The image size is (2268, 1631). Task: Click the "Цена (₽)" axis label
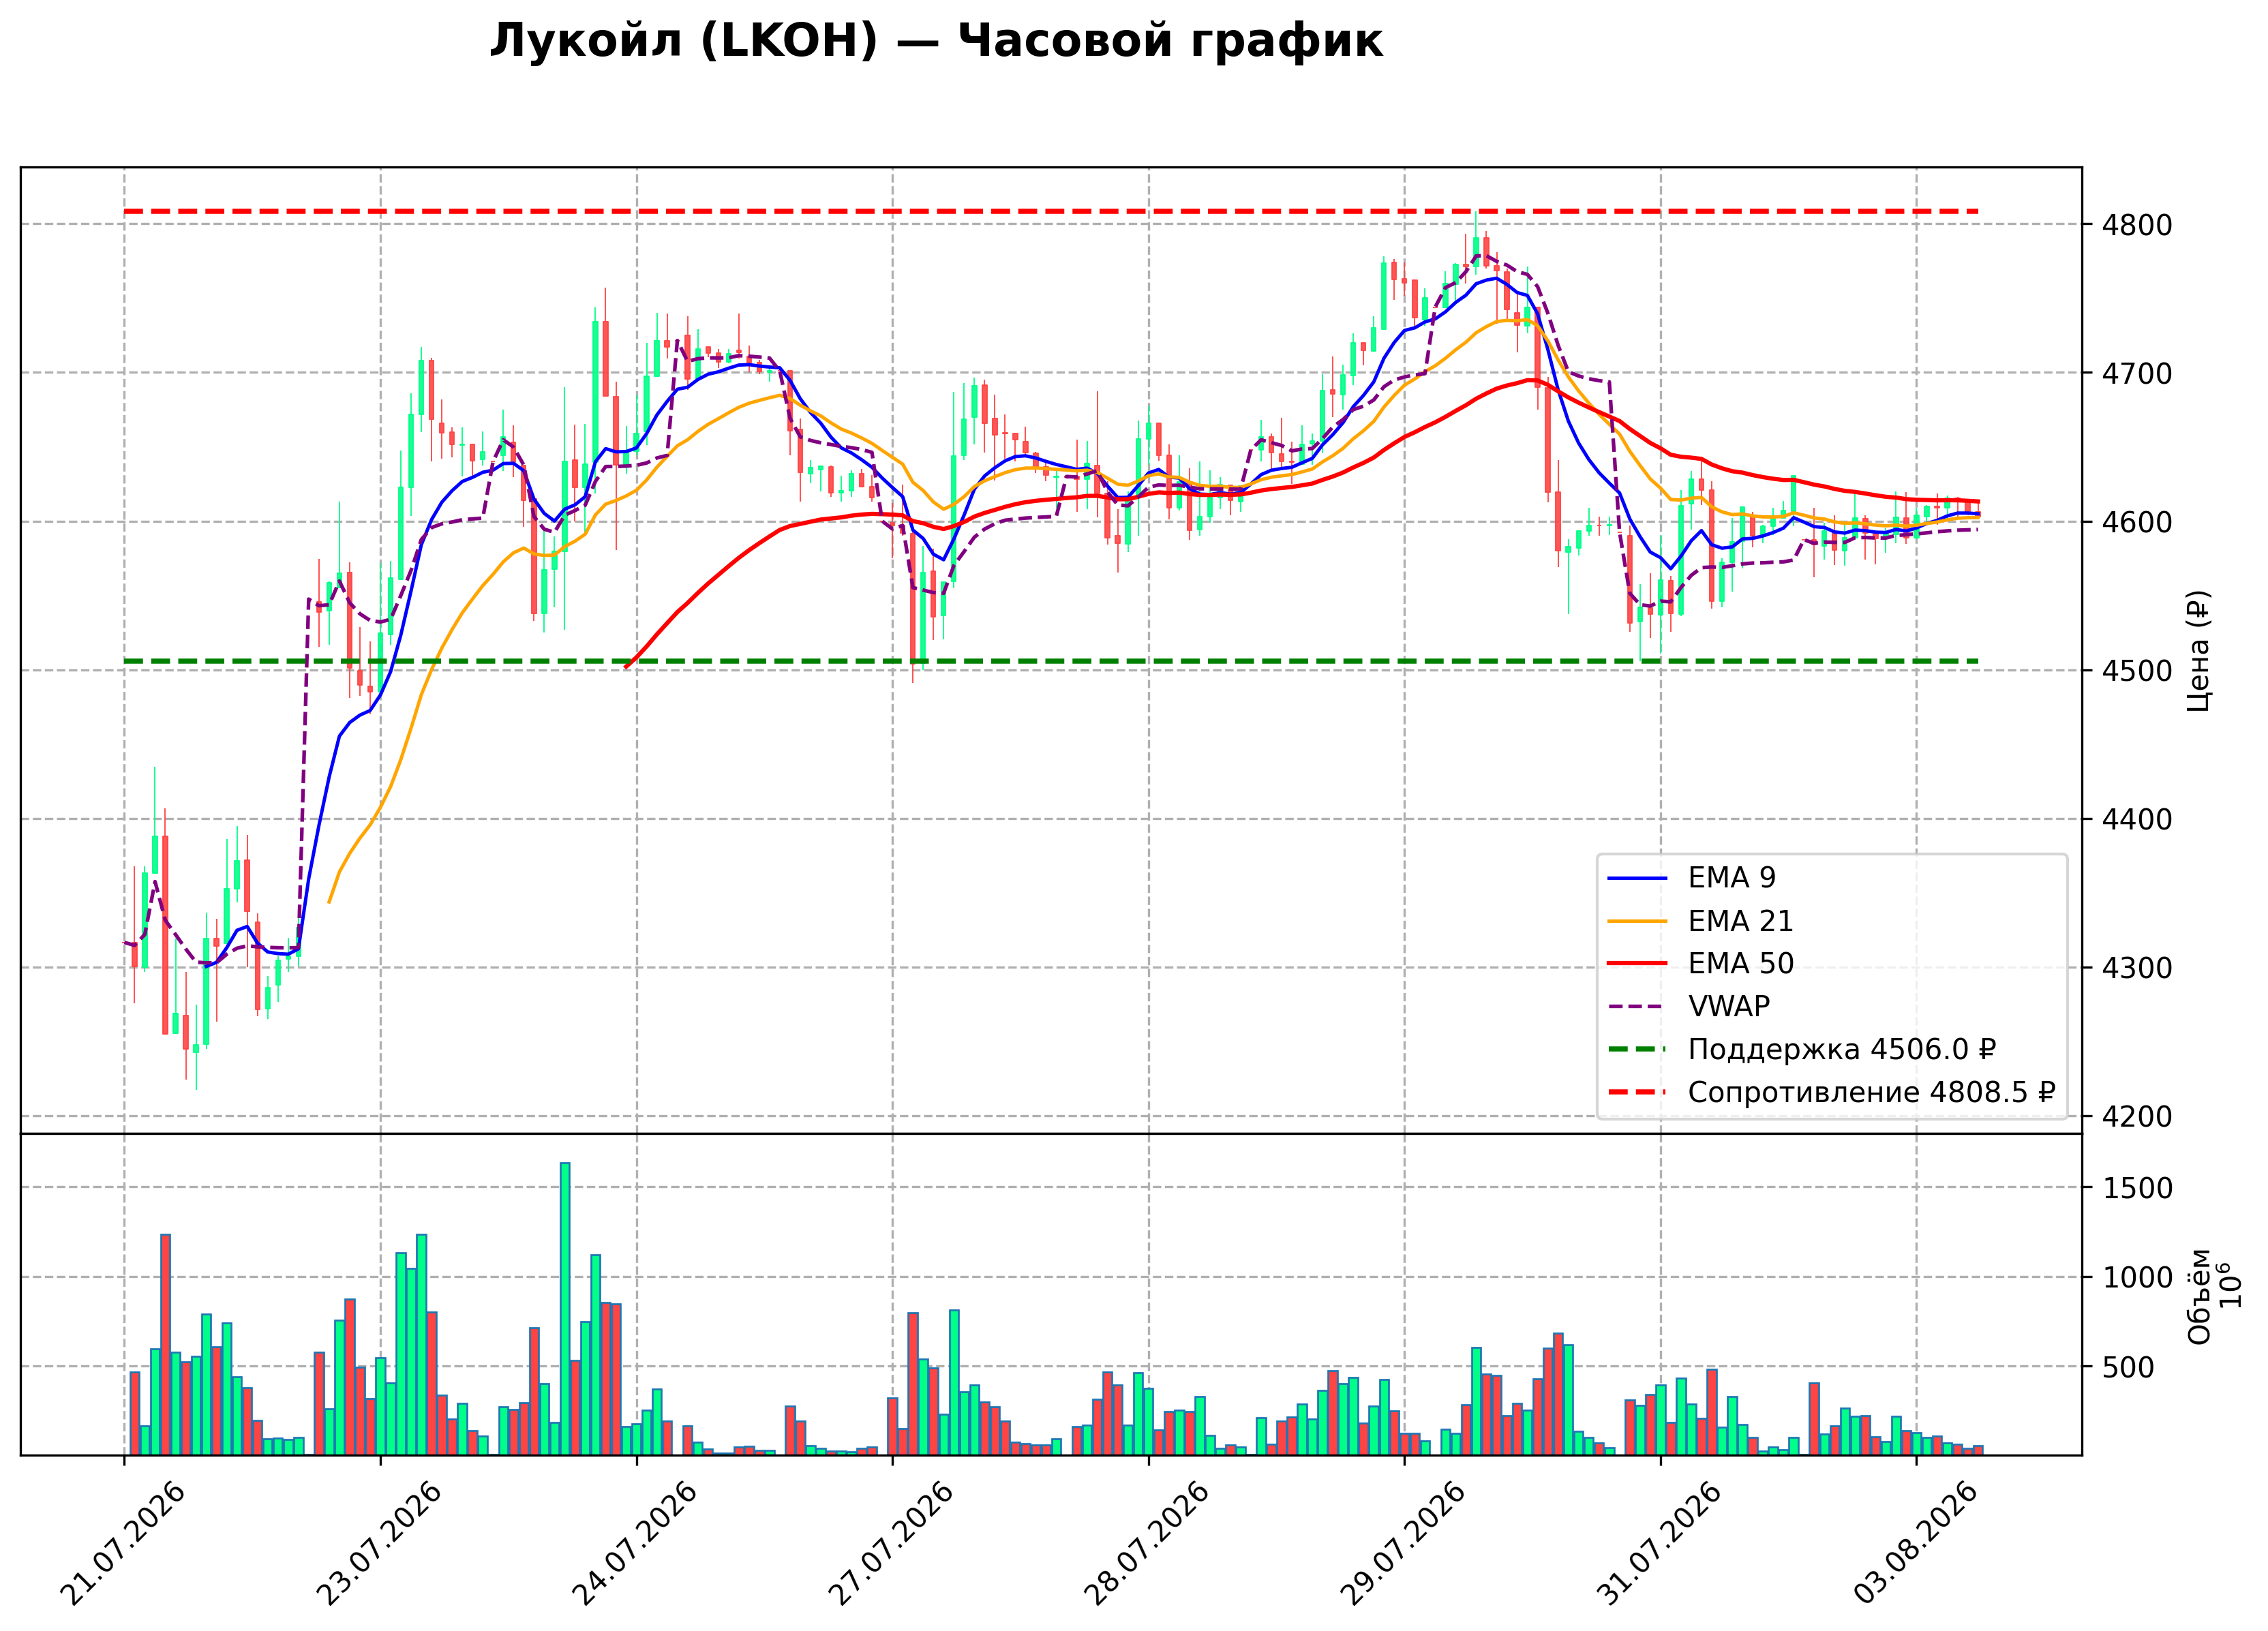tap(2198, 651)
